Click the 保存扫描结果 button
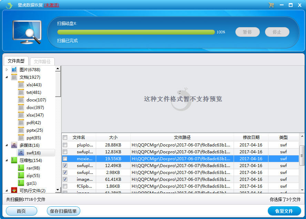The height and width of the screenshot is (219, 306). 63,211
